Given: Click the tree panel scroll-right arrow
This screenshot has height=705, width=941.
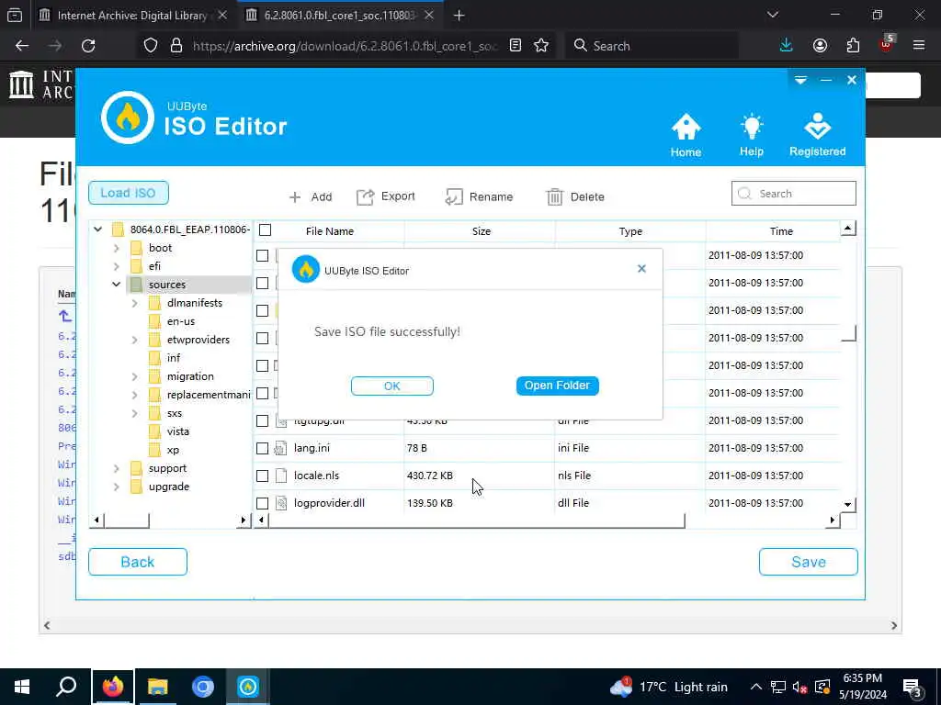Looking at the screenshot, I should click(243, 520).
